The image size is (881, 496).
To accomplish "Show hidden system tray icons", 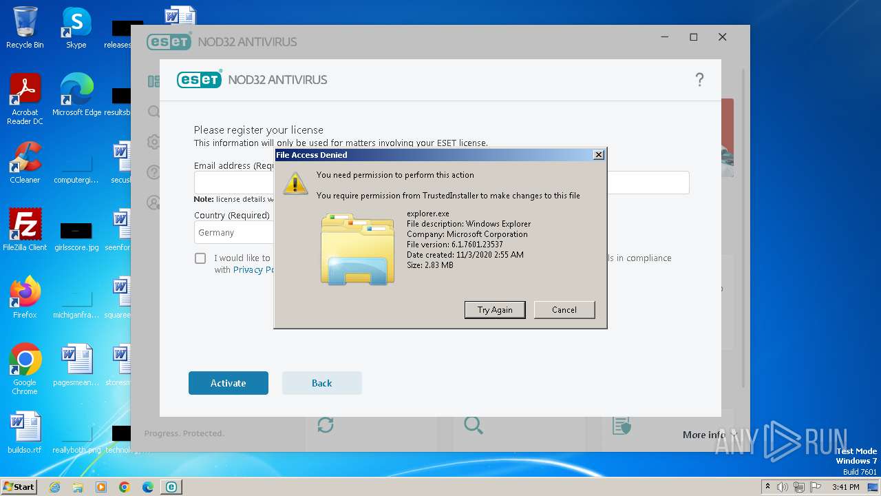I will [x=768, y=487].
